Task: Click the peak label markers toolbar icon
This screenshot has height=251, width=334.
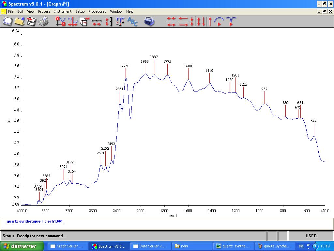Action: point(120,22)
